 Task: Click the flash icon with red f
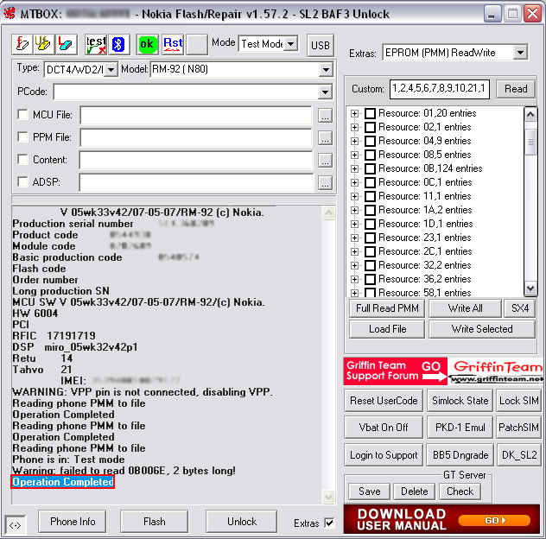click(x=22, y=44)
